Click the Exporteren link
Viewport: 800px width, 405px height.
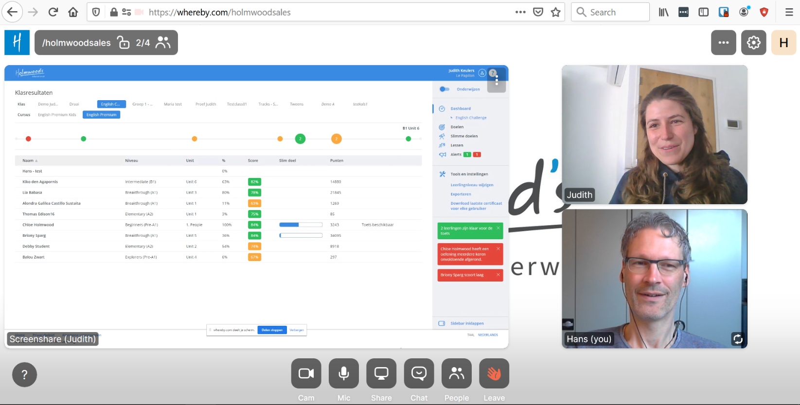click(461, 194)
